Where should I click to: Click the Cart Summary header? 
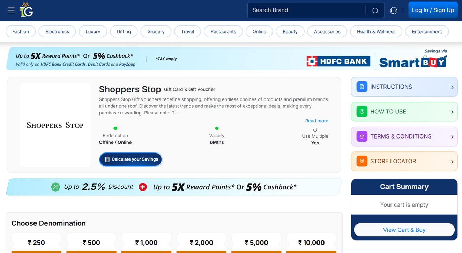[404, 187]
